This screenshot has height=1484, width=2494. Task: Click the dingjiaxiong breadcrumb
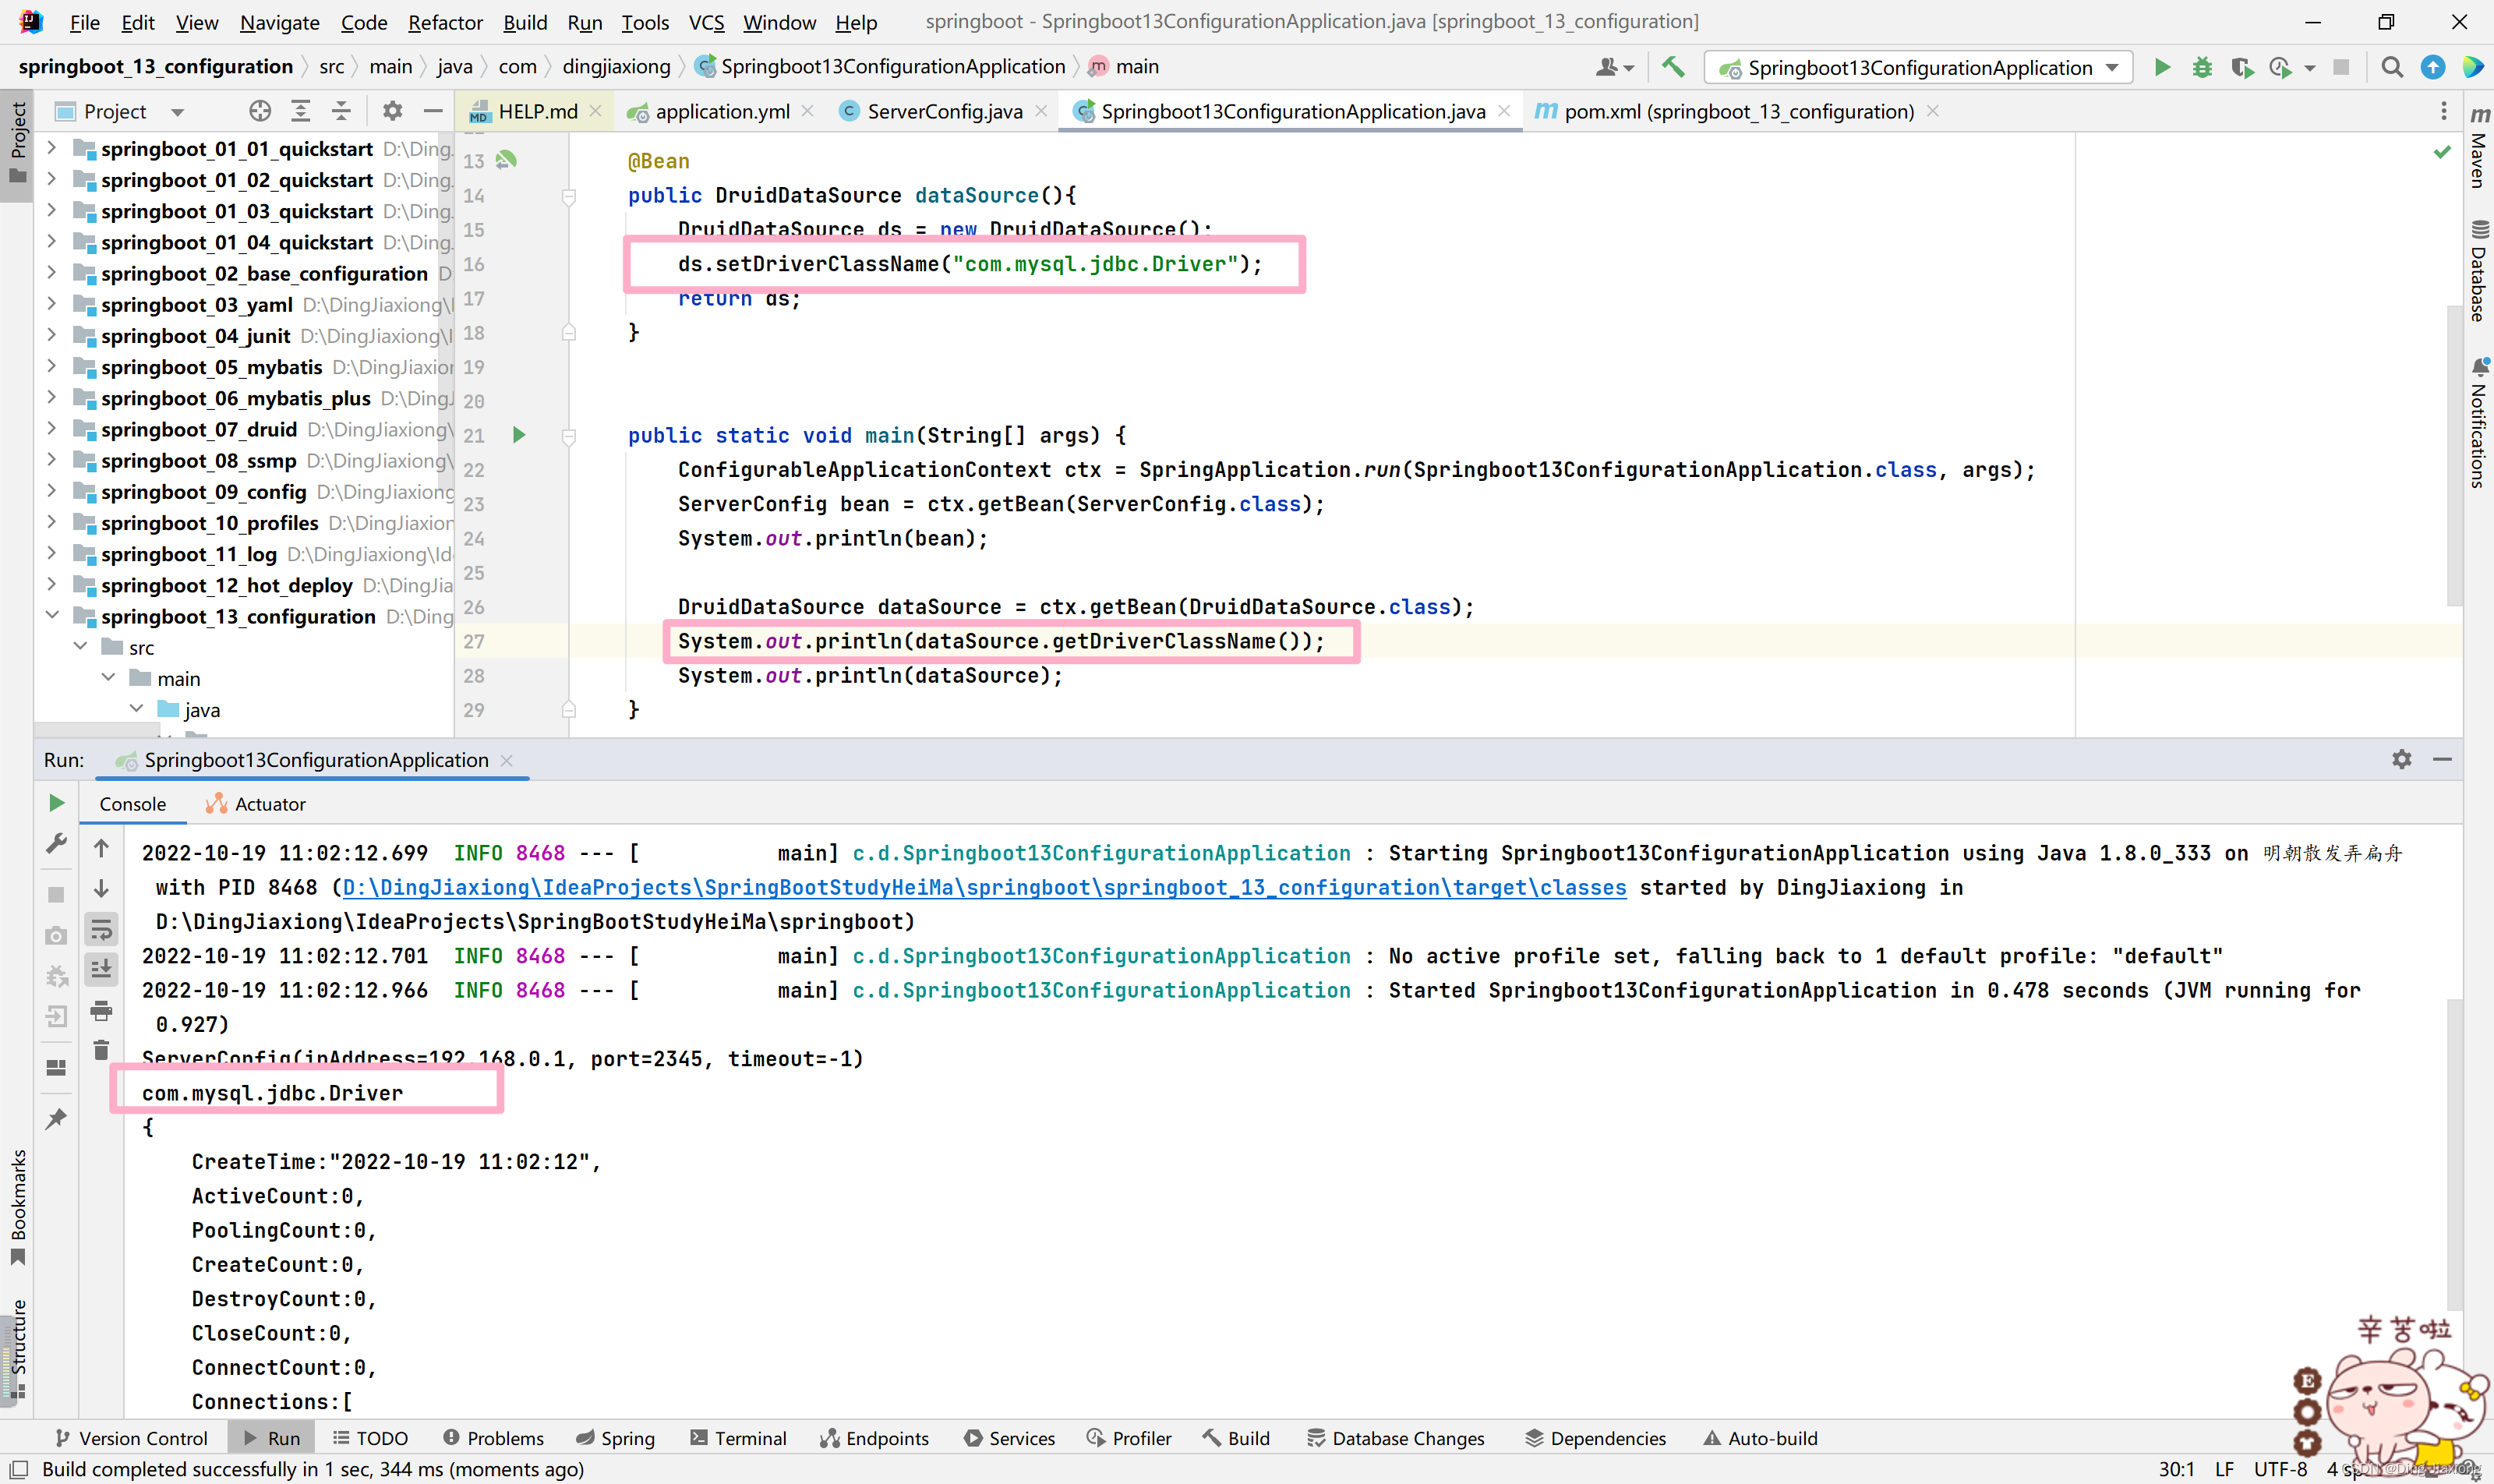click(x=616, y=66)
